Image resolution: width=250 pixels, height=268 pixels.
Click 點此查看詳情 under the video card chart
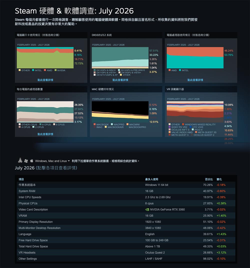pos(45,80)
